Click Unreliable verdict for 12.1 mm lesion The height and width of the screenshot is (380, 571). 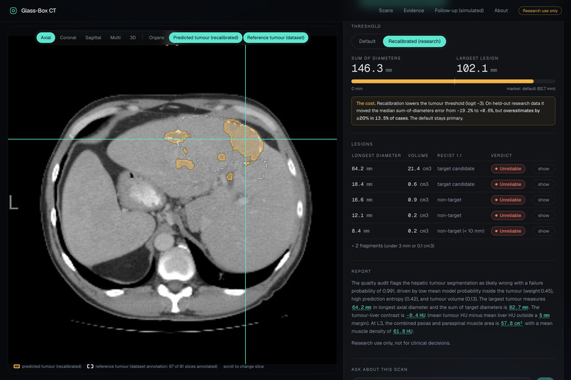click(x=508, y=216)
